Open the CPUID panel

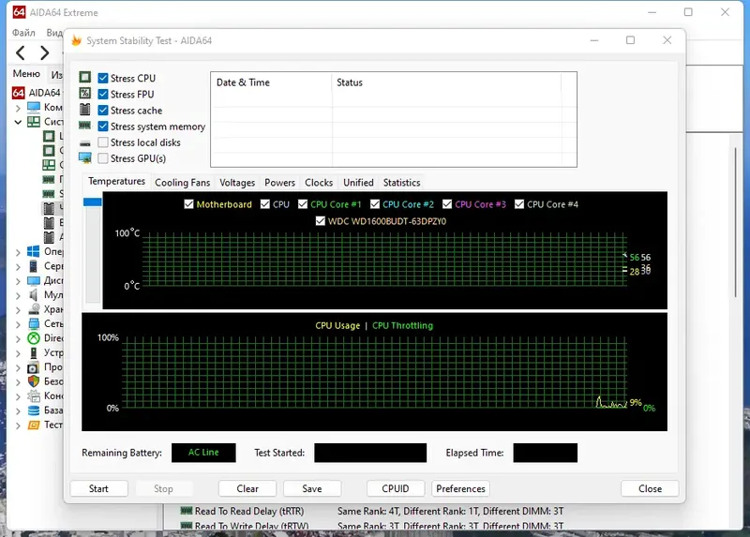coord(396,488)
